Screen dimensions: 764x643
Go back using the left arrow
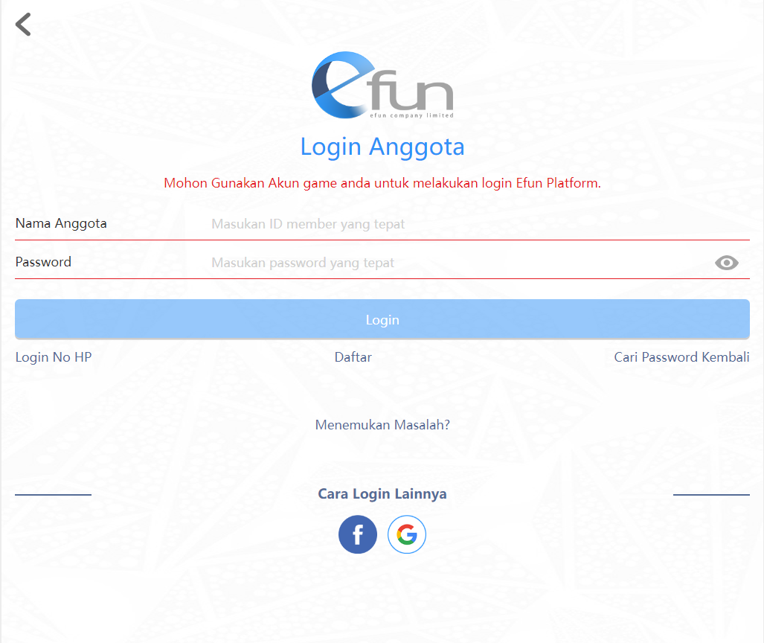(x=23, y=25)
